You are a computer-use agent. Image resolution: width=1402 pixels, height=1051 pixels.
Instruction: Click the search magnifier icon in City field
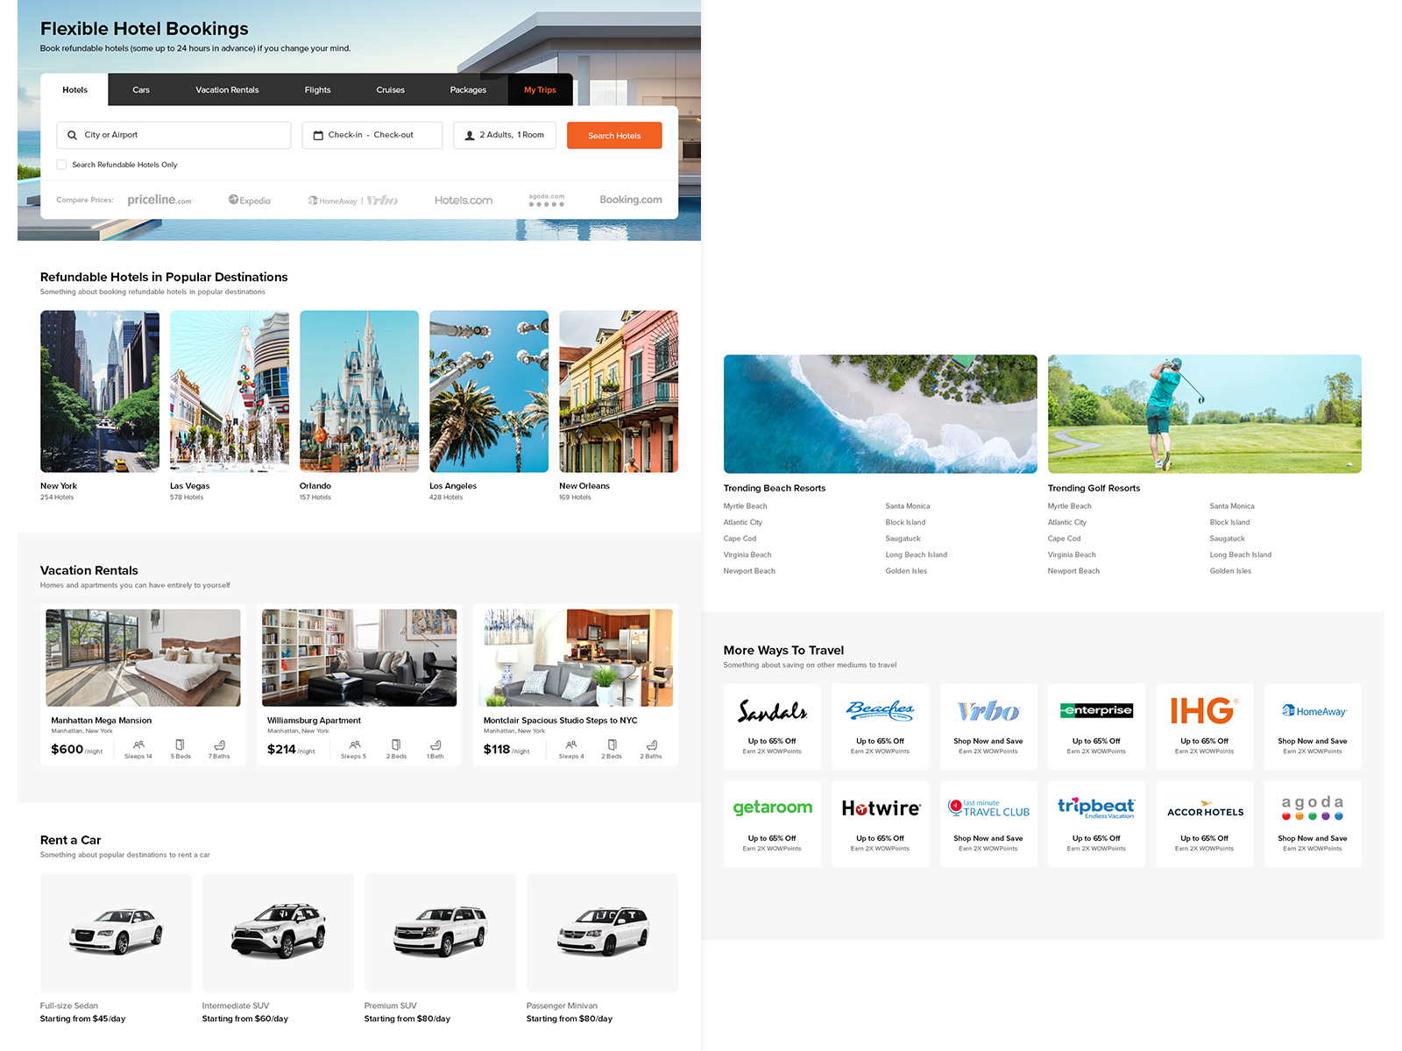point(72,135)
